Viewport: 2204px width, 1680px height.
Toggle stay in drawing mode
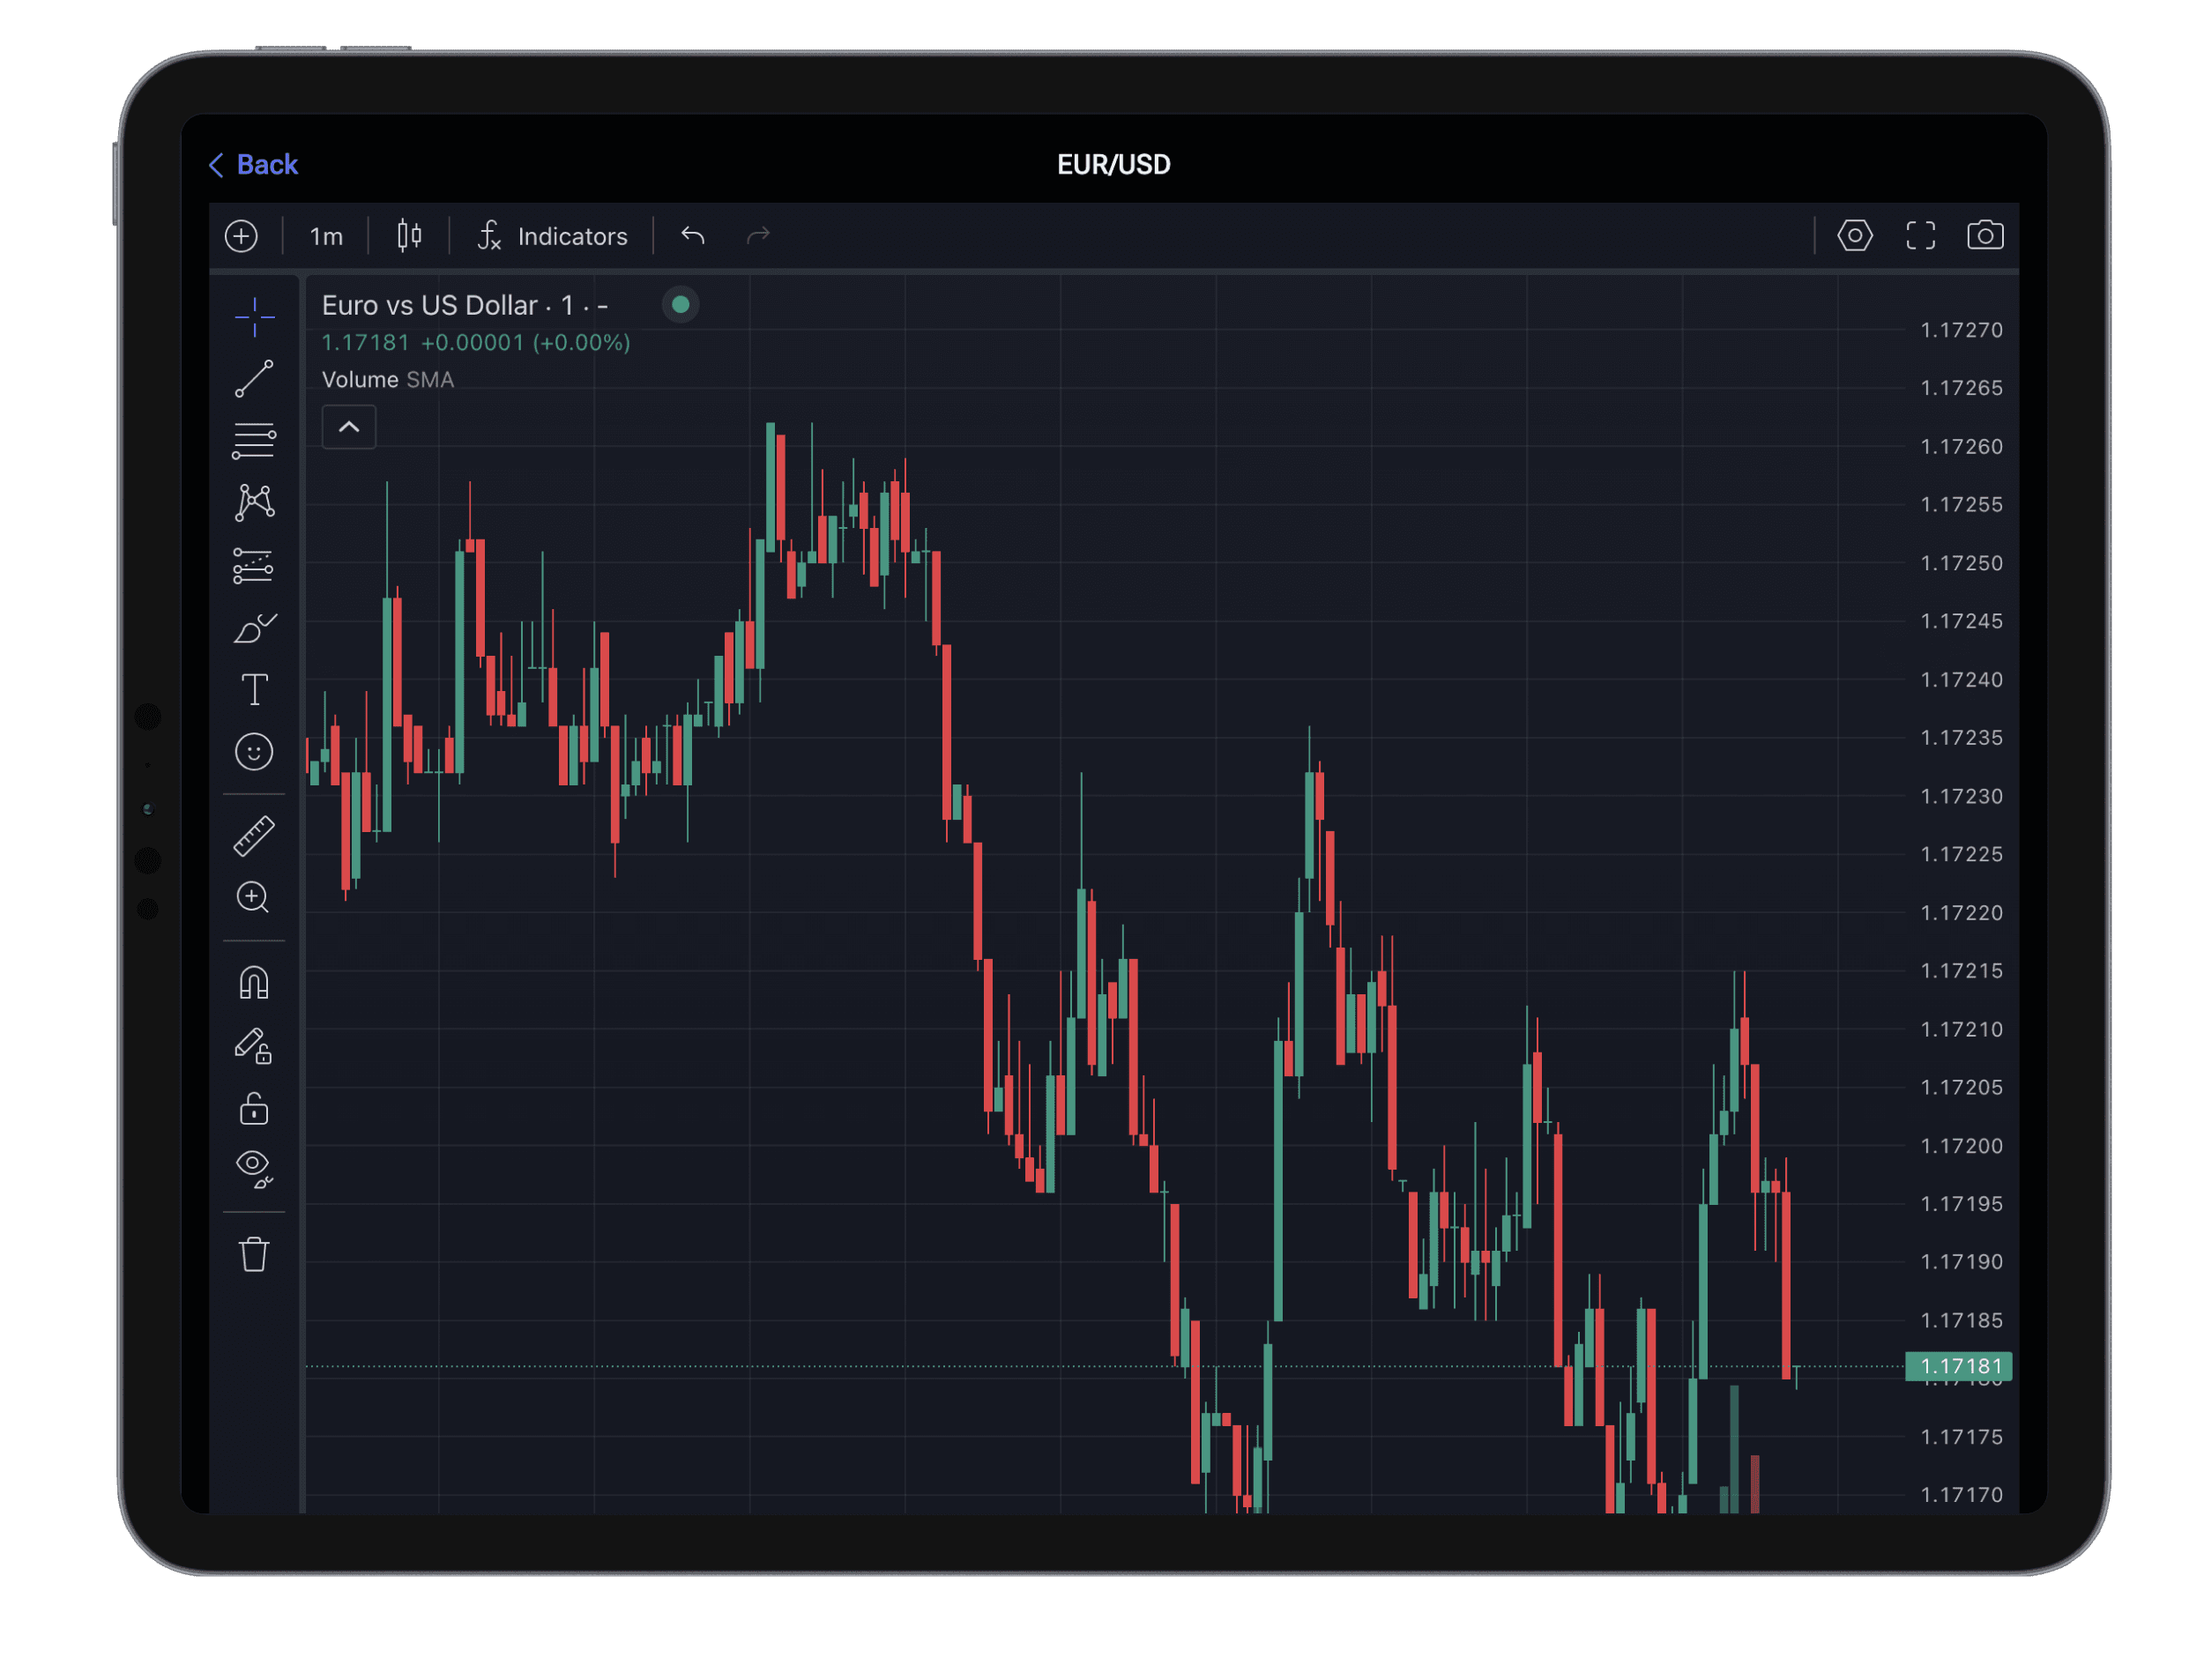click(x=254, y=1046)
